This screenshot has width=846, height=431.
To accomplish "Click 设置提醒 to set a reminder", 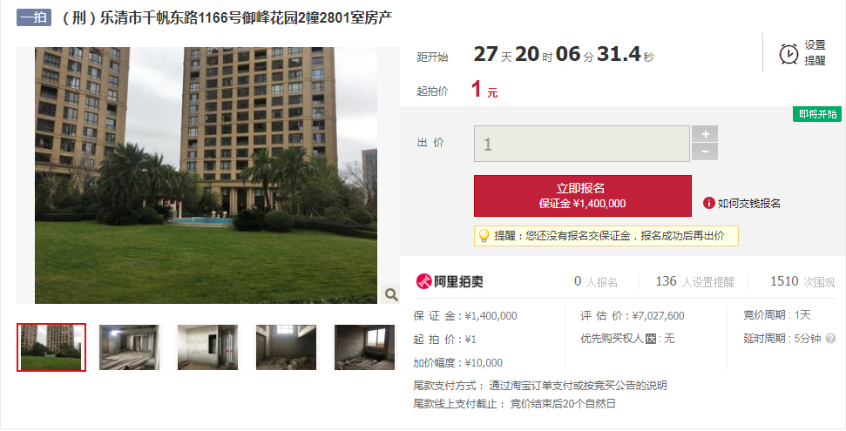I will tap(815, 53).
